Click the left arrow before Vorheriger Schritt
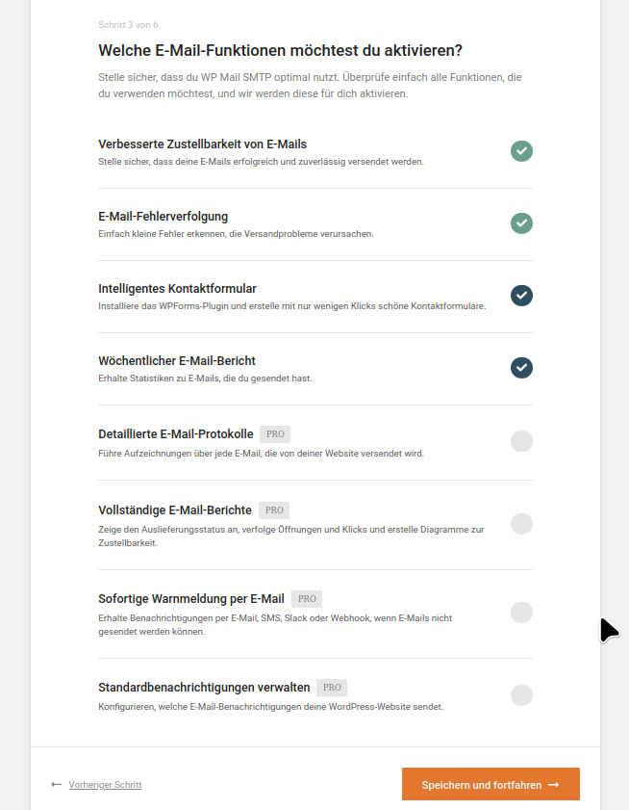 click(57, 785)
